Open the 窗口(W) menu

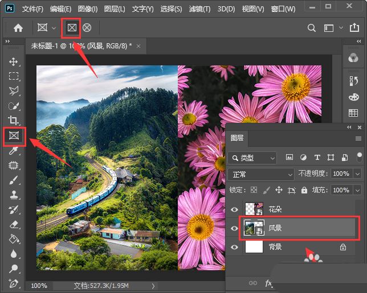[x=283, y=9]
